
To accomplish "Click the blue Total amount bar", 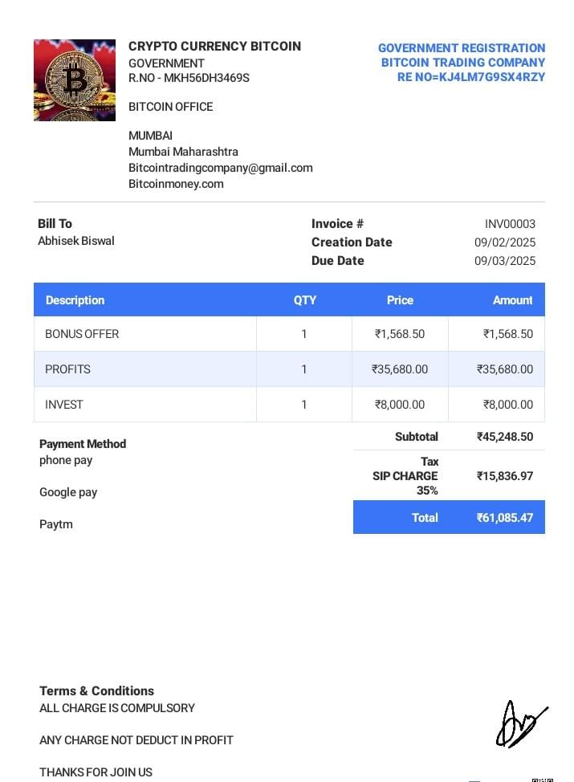I will [x=449, y=518].
